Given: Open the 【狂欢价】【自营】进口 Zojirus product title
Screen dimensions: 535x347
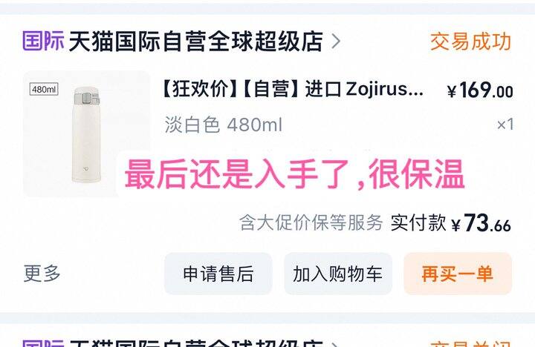Looking at the screenshot, I should coord(293,89).
